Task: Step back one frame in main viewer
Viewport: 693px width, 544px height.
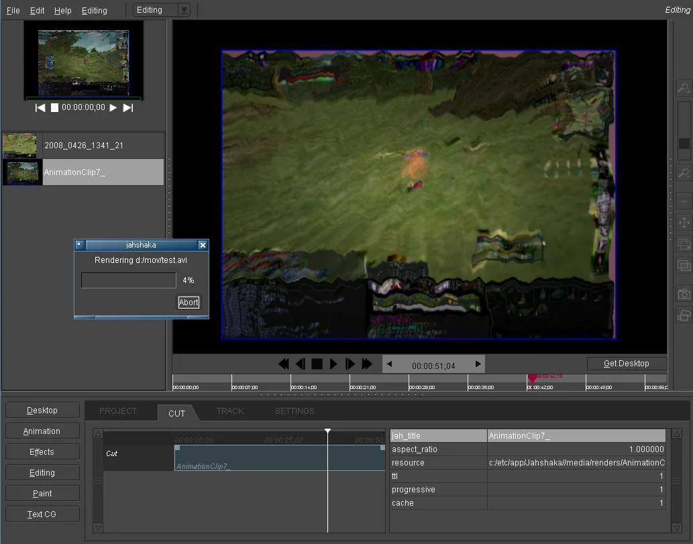Action: [x=301, y=364]
